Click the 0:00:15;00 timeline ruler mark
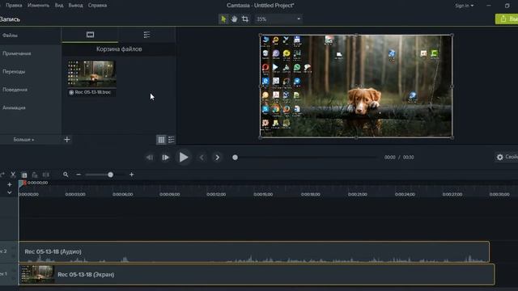 click(263, 195)
